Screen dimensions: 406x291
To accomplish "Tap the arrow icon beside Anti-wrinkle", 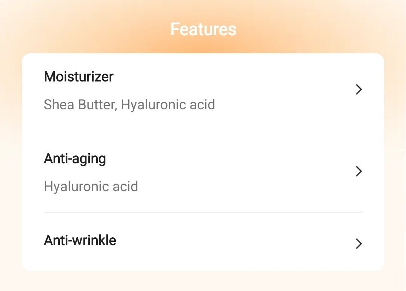I will [x=359, y=244].
